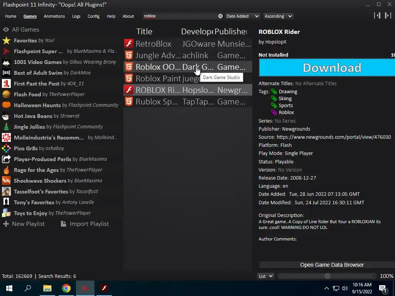Screen dimensions: 395x296
Task: Click the Jingle Jollies tree icon
Action: tap(6, 127)
